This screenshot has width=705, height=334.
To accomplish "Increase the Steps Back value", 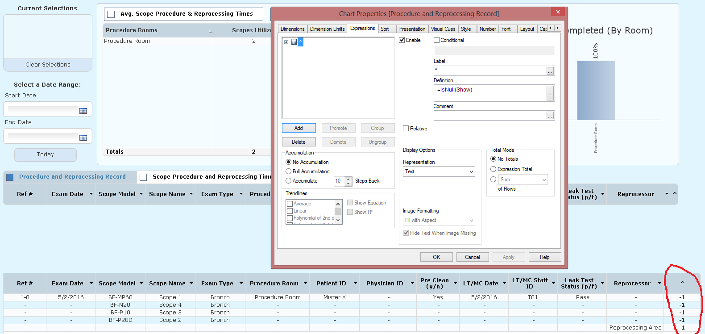I will [348, 179].
